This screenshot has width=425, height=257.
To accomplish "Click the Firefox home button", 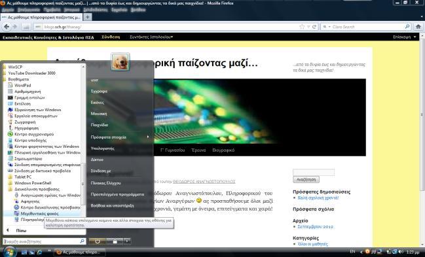I will [418, 27].
